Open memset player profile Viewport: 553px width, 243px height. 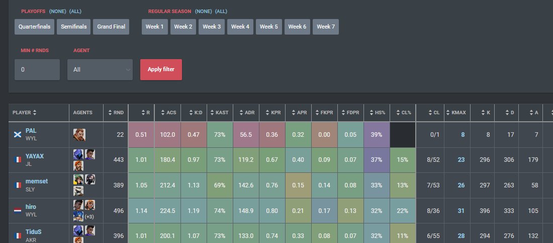[37, 181]
